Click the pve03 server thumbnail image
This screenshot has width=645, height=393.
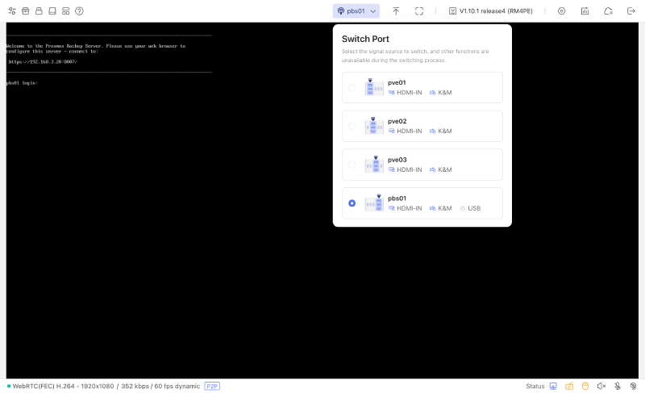coord(374,165)
